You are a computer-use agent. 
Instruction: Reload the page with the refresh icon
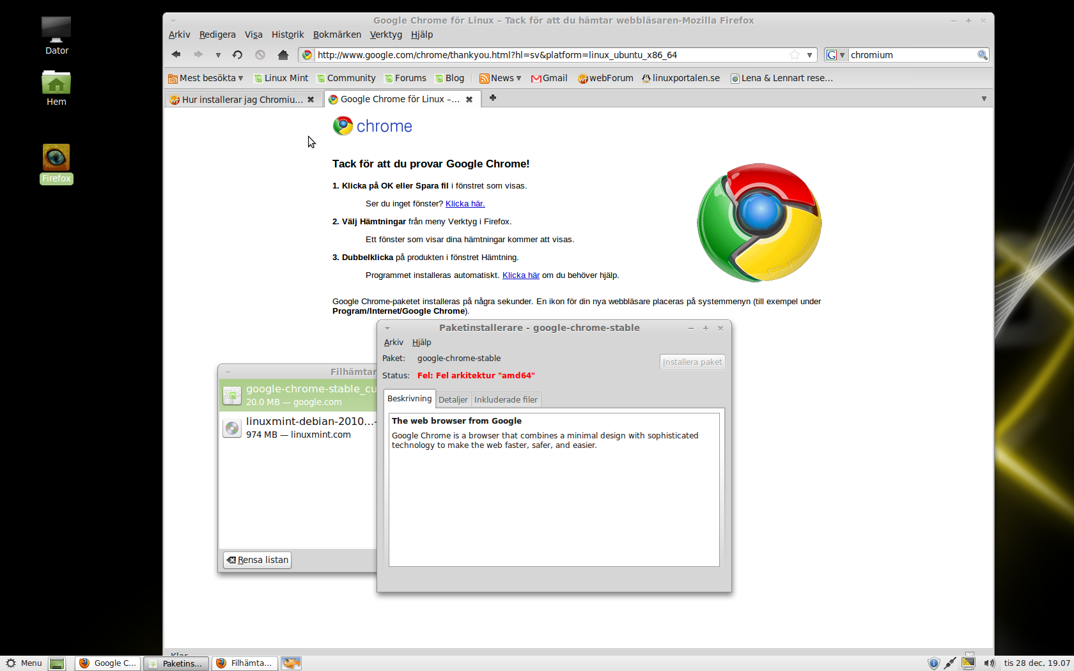coord(237,55)
